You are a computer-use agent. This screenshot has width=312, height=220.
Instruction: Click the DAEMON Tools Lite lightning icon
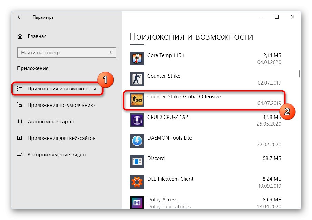(x=137, y=141)
